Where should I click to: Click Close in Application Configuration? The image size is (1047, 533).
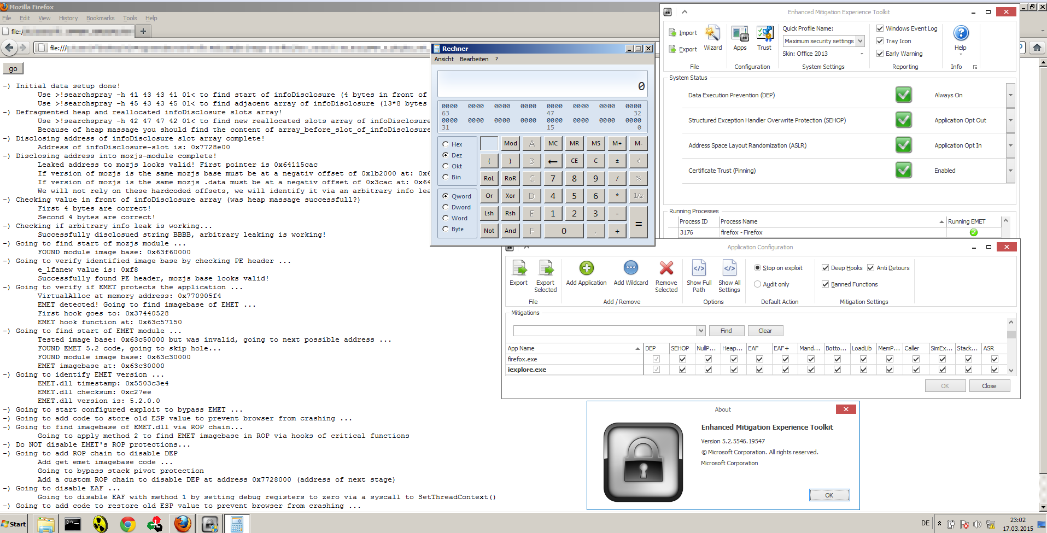point(989,386)
